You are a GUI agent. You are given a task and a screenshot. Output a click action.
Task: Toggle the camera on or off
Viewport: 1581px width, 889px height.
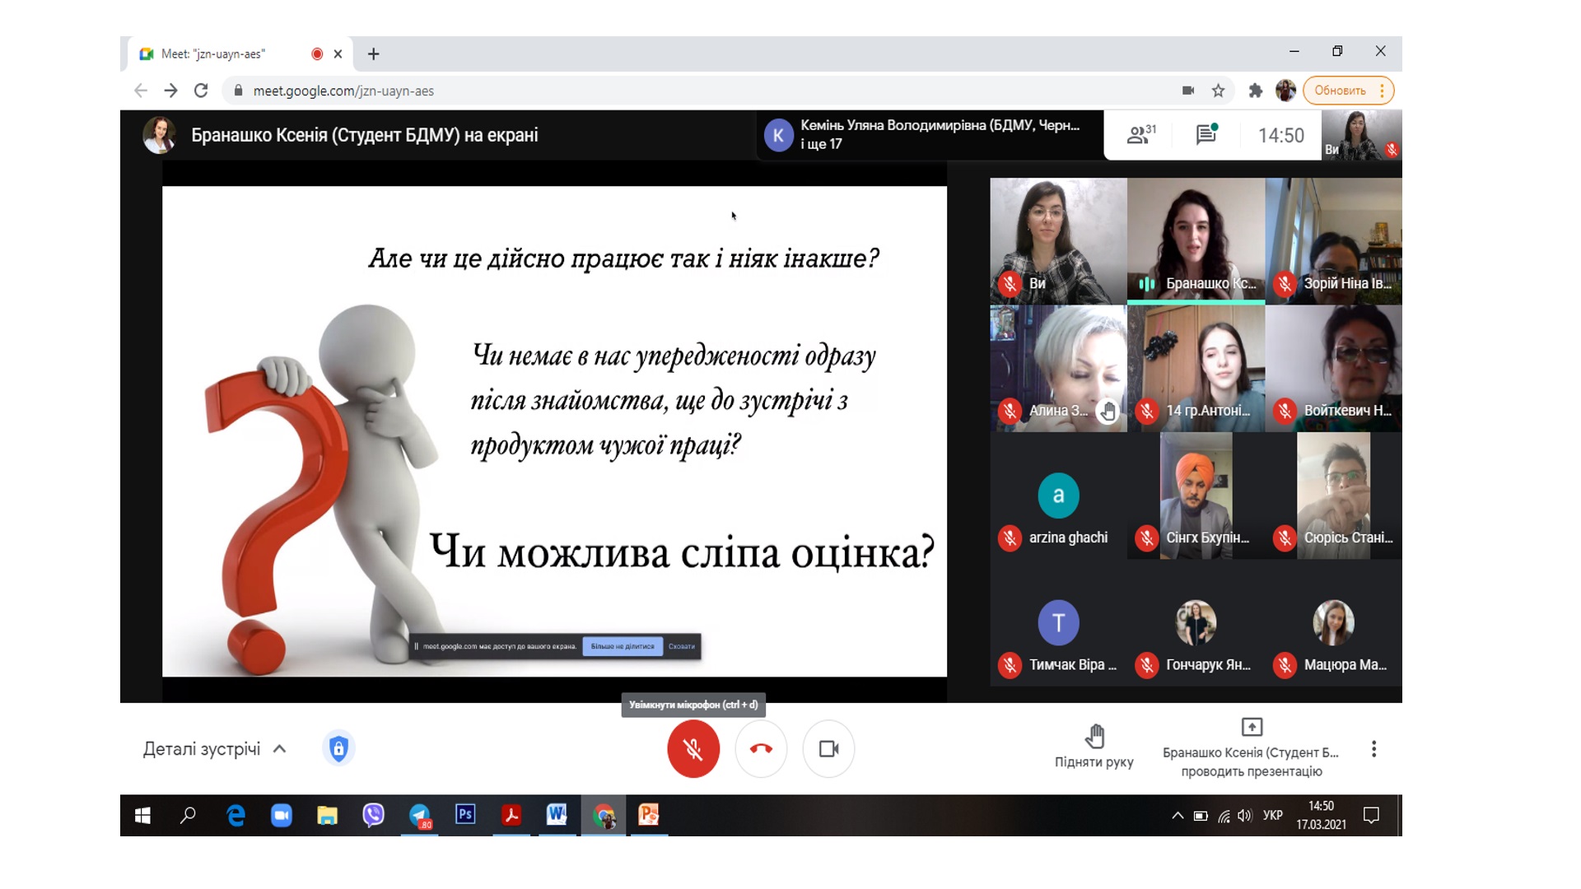pos(828,749)
